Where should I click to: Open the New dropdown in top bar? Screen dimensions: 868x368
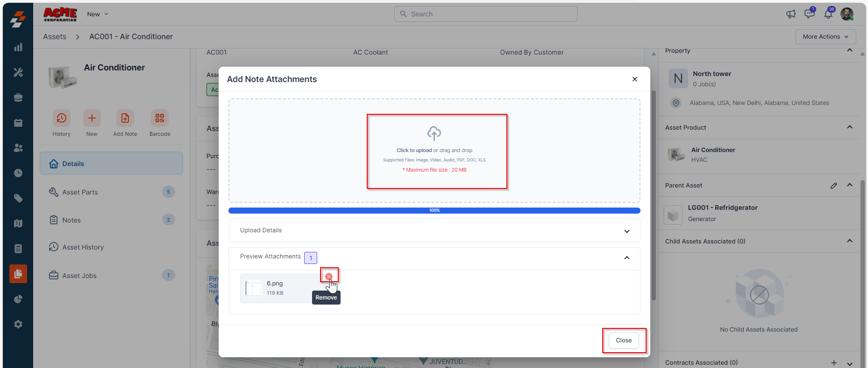click(x=98, y=14)
